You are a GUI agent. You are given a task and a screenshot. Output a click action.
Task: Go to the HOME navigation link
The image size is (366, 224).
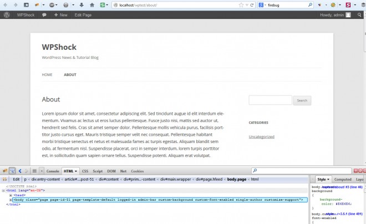[x=47, y=75]
